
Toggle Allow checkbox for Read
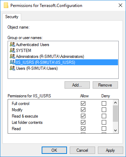coord(83,128)
